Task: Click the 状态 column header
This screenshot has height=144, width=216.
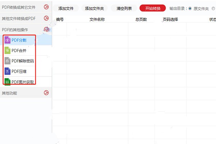Action: pyautogui.click(x=212, y=19)
